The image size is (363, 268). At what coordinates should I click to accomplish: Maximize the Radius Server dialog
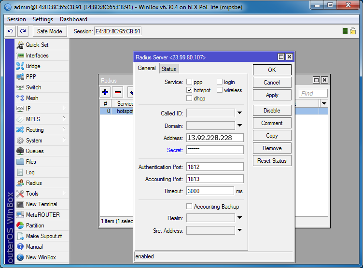281,57
